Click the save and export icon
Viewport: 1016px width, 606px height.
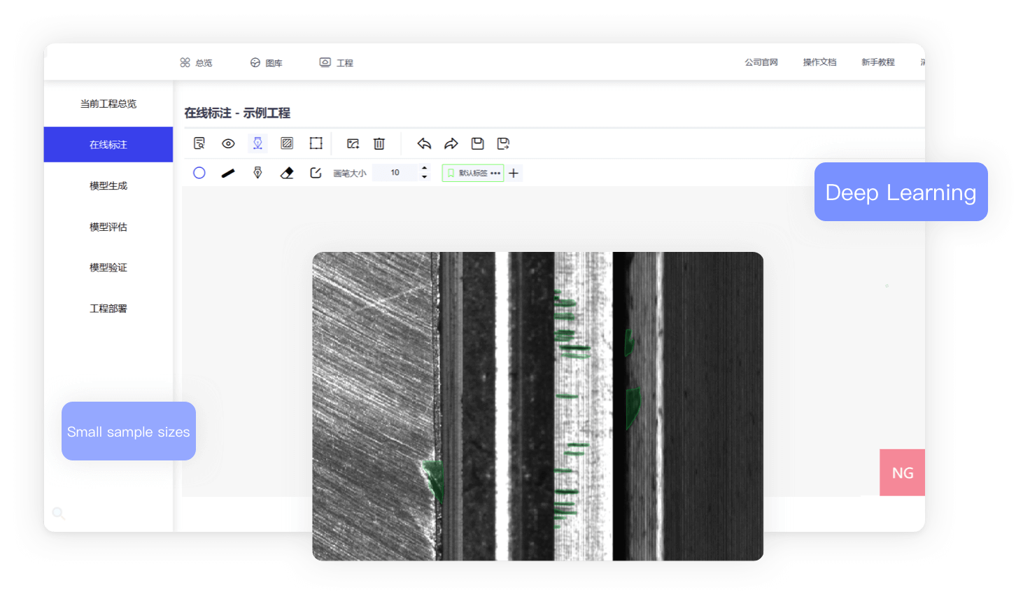(503, 143)
